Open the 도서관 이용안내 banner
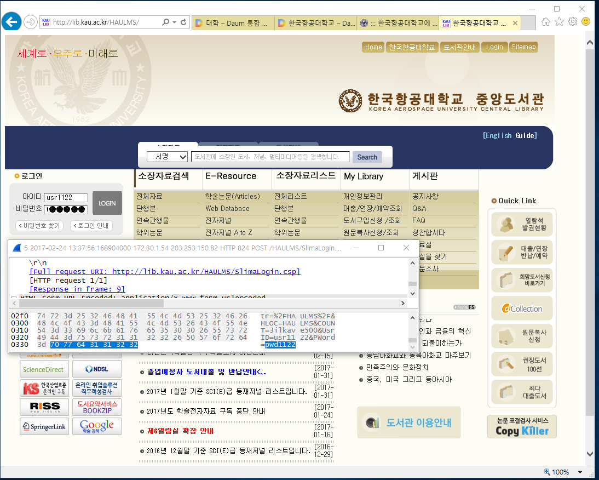Image resolution: width=599 pixels, height=480 pixels. (x=409, y=422)
